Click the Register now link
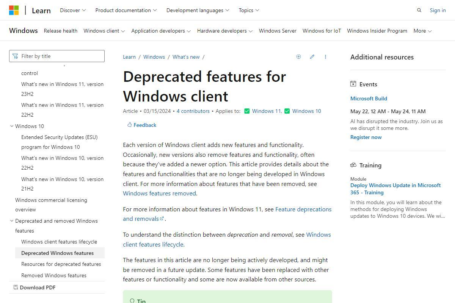The image size is (455, 303). point(366,137)
